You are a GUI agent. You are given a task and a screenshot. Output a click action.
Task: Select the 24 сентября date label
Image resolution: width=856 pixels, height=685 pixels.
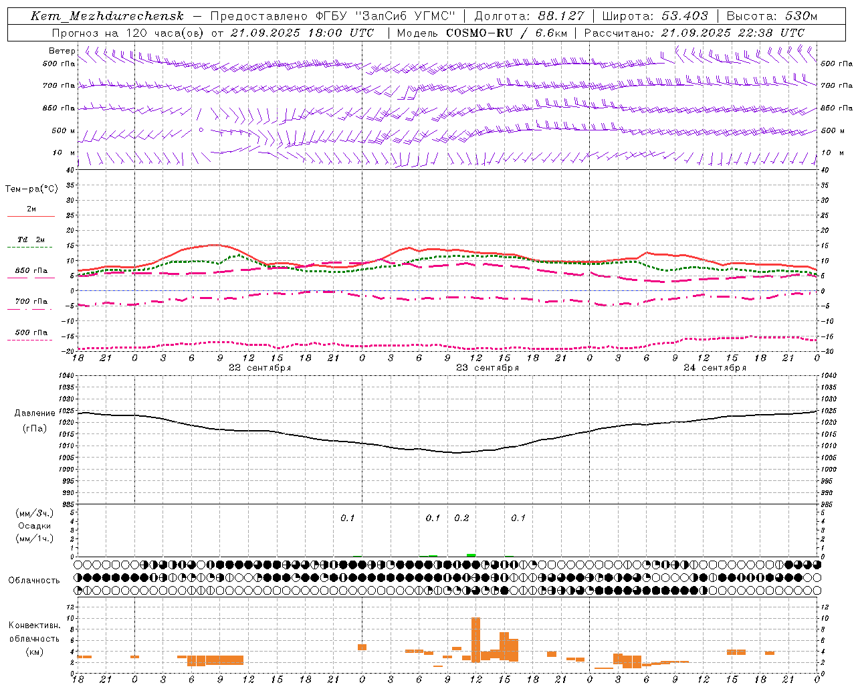(715, 368)
